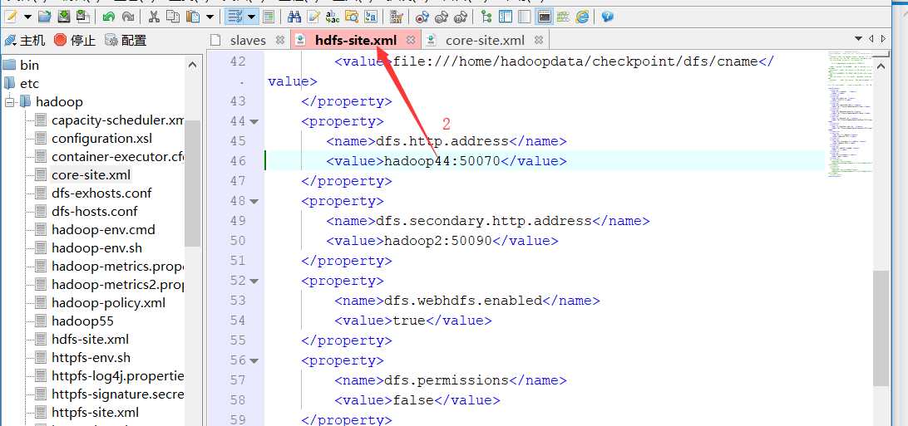The height and width of the screenshot is (426, 908).
Task: Click the hadoop44:50070 value text on line 46
Action: 442,161
